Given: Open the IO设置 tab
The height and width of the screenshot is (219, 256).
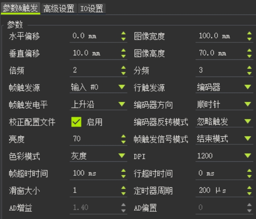Looking at the screenshot, I should pyautogui.click(x=91, y=8).
